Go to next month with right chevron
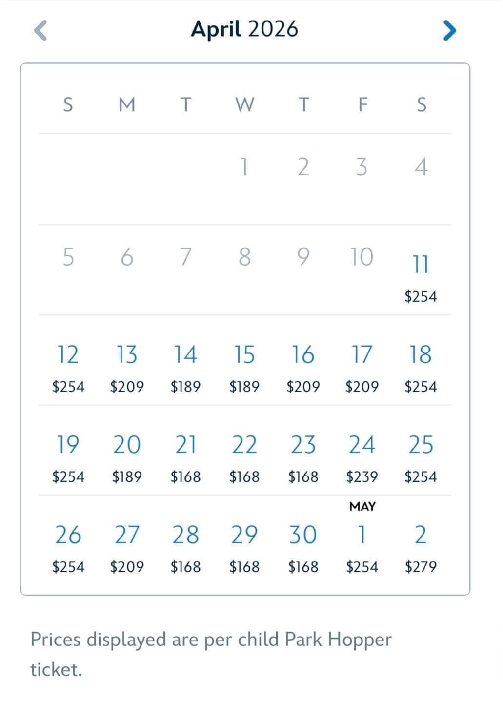 [x=449, y=30]
